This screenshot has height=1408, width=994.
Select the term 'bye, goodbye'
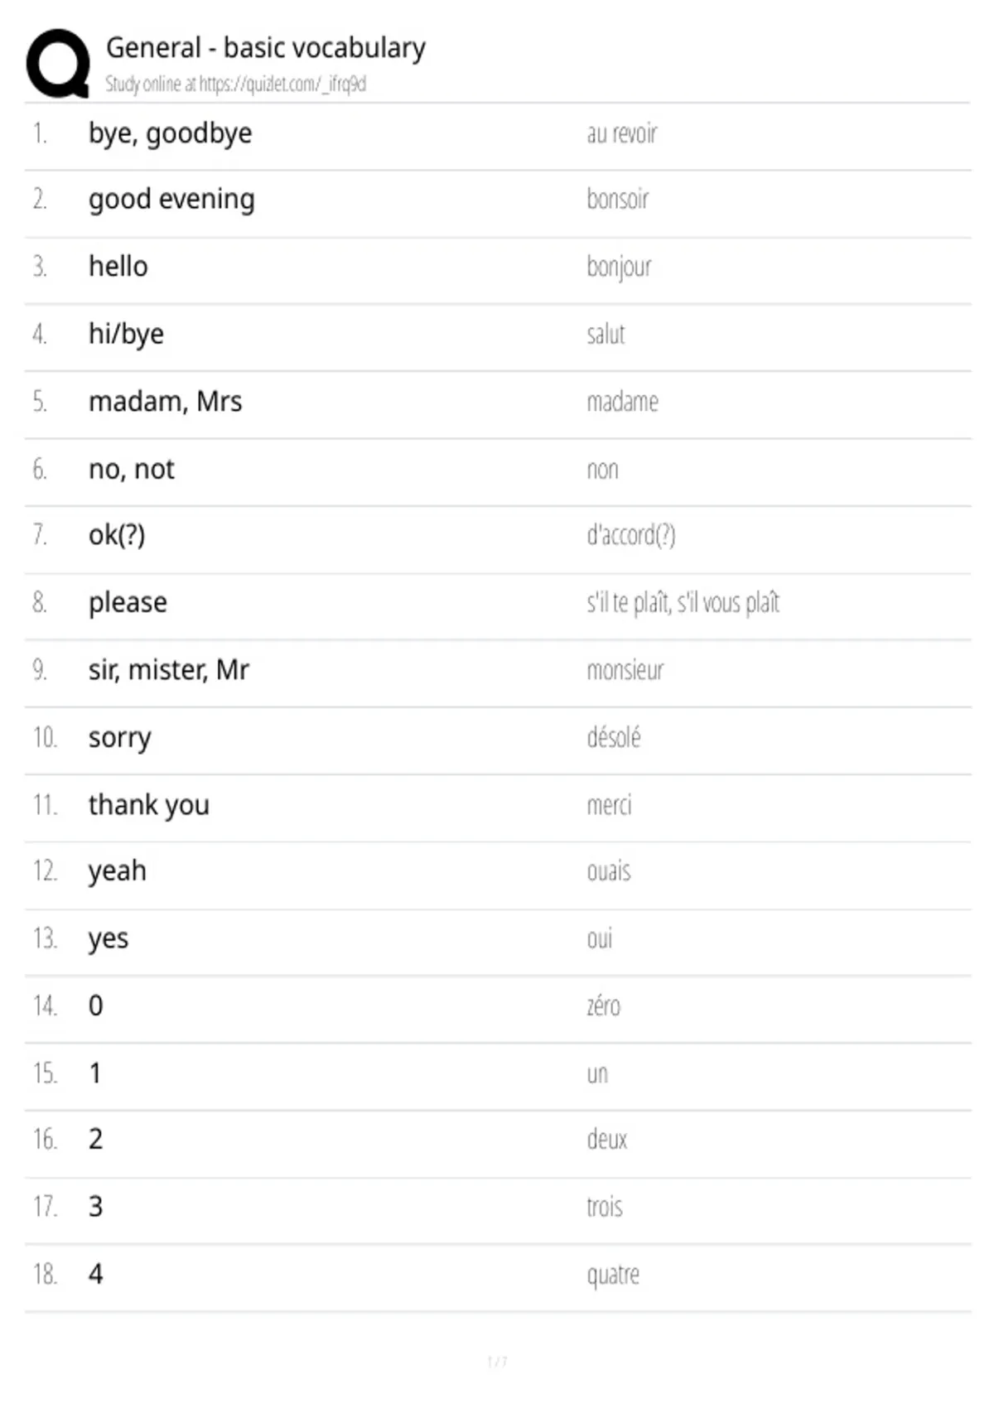170,134
